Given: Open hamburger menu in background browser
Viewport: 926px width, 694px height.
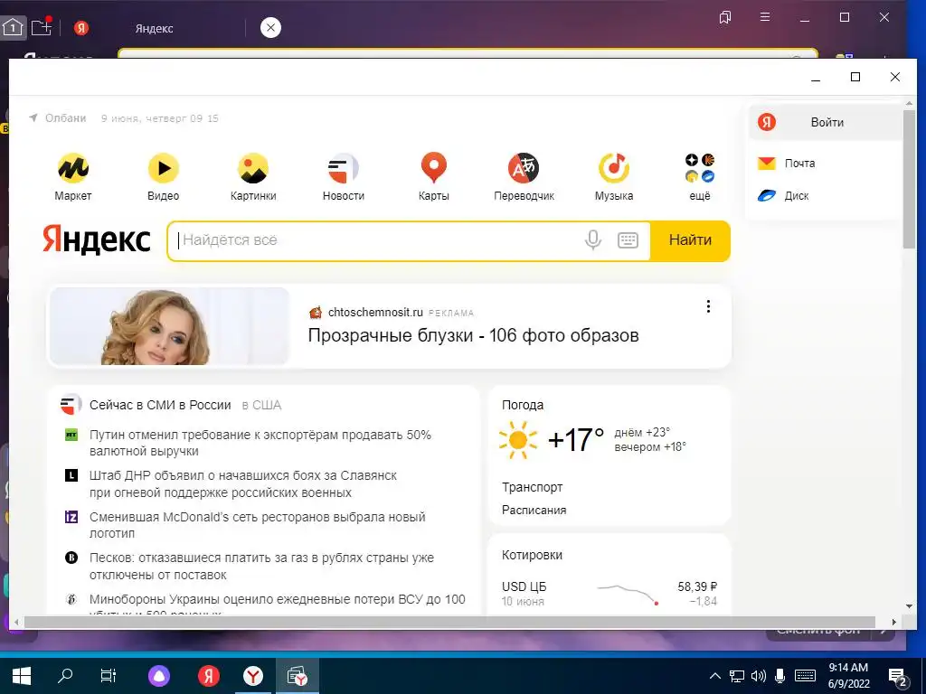Looking at the screenshot, I should pos(765,17).
